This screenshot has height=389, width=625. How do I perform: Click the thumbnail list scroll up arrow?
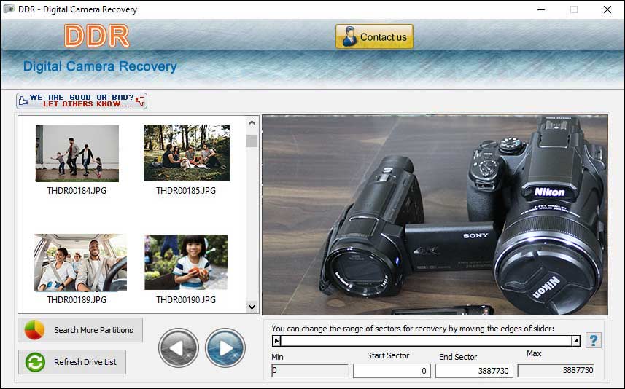click(x=252, y=122)
